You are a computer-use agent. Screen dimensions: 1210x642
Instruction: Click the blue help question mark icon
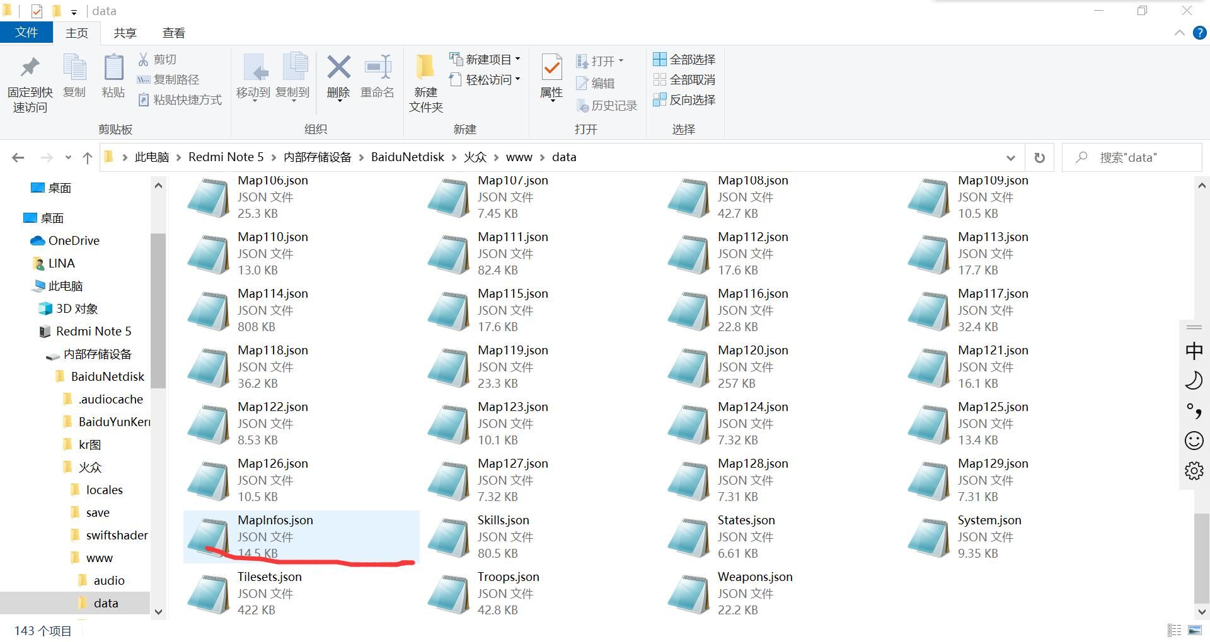pyautogui.click(x=1200, y=33)
